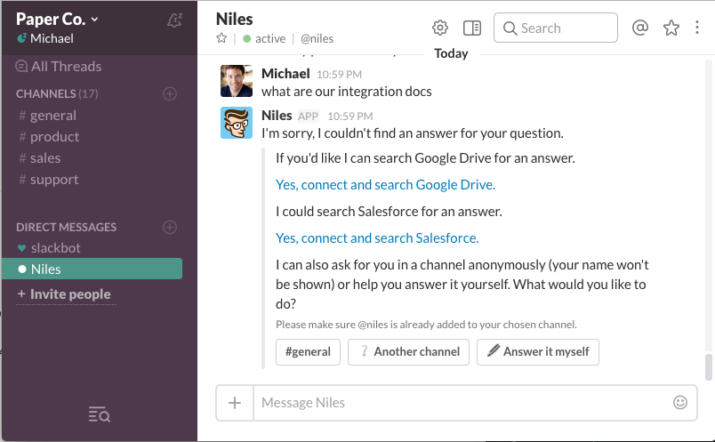Open mentions and reactions @ icon

tap(640, 28)
